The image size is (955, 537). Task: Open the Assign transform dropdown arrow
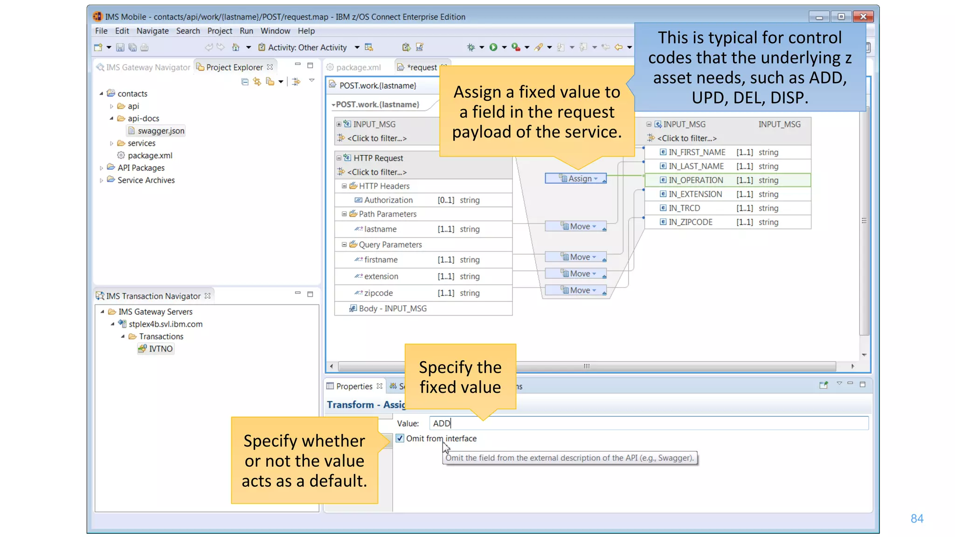pos(596,179)
